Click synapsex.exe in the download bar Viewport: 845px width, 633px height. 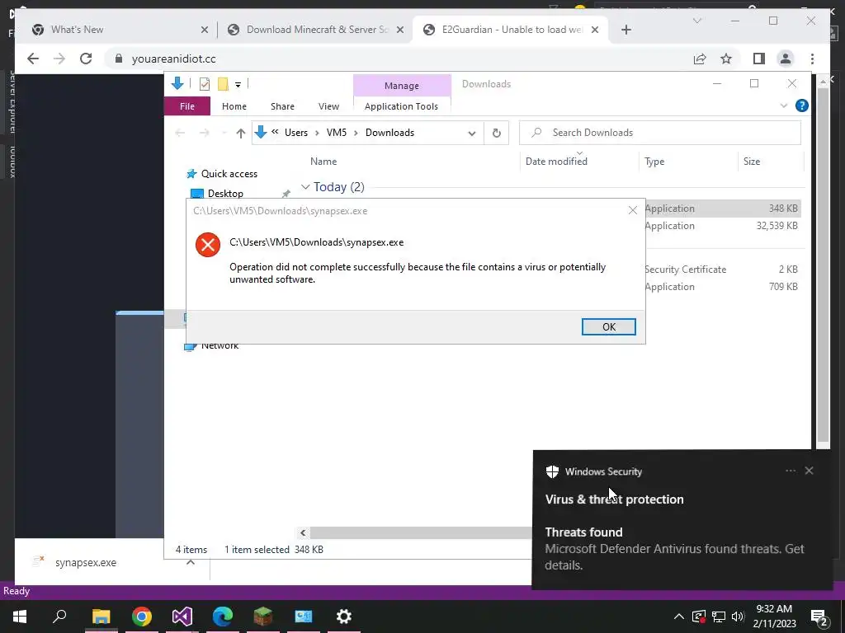point(85,562)
